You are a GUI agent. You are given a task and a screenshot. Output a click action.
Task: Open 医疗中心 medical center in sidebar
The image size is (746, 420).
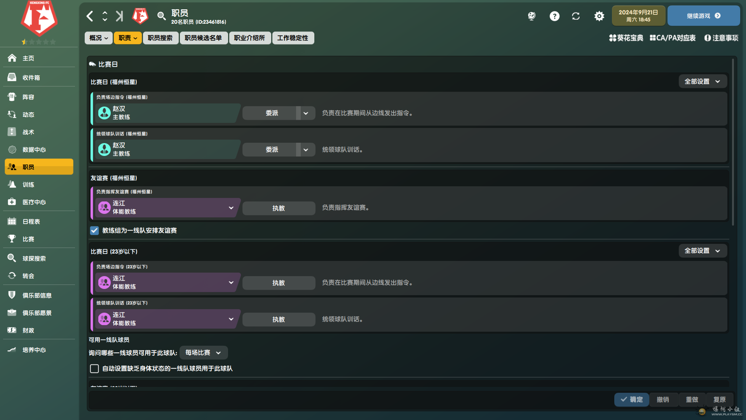pyautogui.click(x=34, y=202)
